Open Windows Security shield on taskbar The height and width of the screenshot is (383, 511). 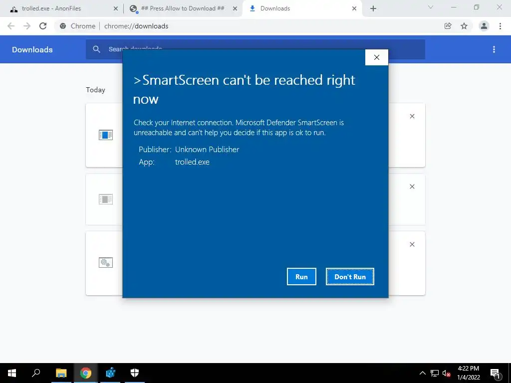[135, 373]
